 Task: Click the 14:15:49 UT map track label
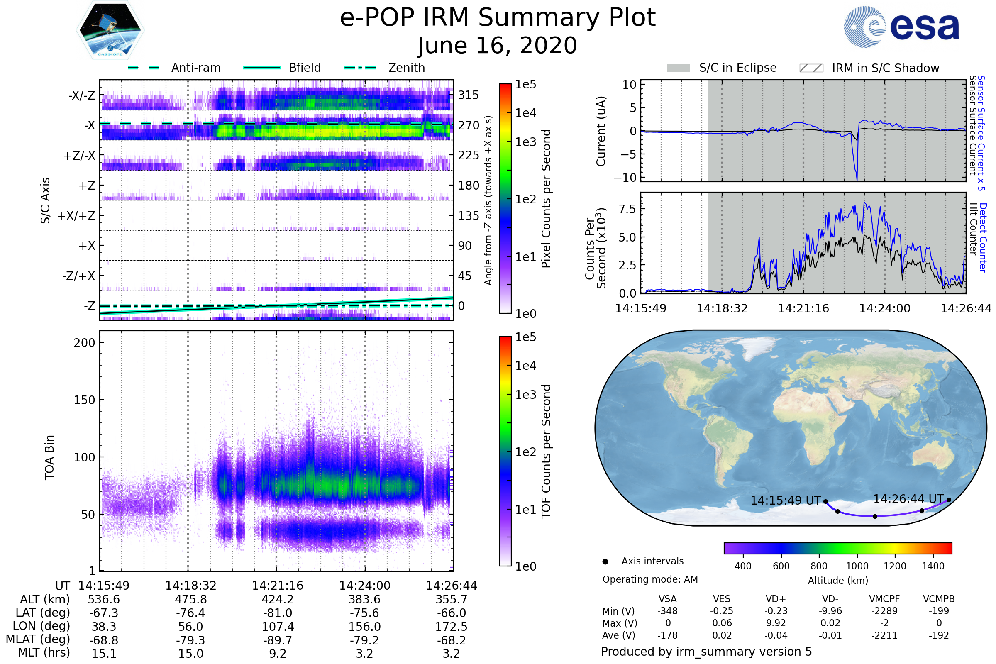[x=786, y=500]
